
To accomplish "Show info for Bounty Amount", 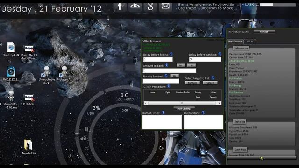I will (166, 76).
